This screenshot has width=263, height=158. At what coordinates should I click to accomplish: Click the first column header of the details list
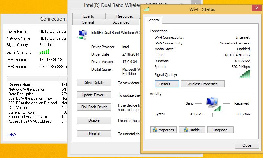click(33, 79)
